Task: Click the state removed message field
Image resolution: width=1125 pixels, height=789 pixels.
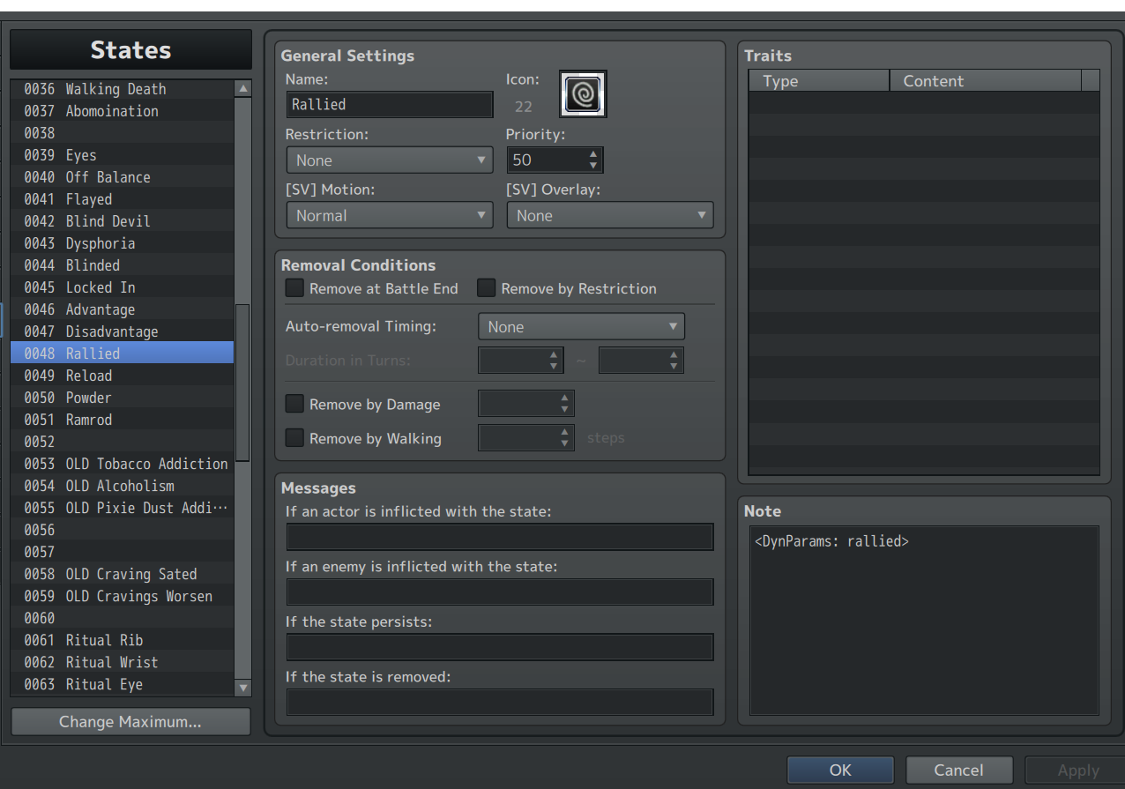Action: pyautogui.click(x=500, y=702)
